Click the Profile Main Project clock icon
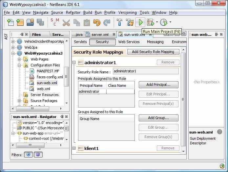228x172 pixels. (x=164, y=22)
